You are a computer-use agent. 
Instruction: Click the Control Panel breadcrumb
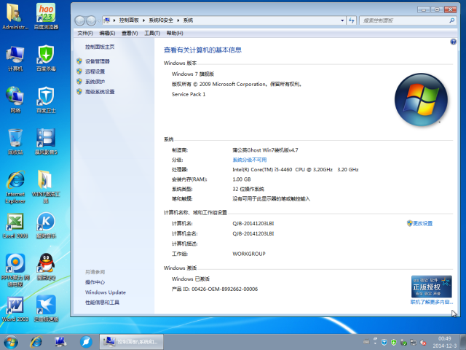(129, 20)
